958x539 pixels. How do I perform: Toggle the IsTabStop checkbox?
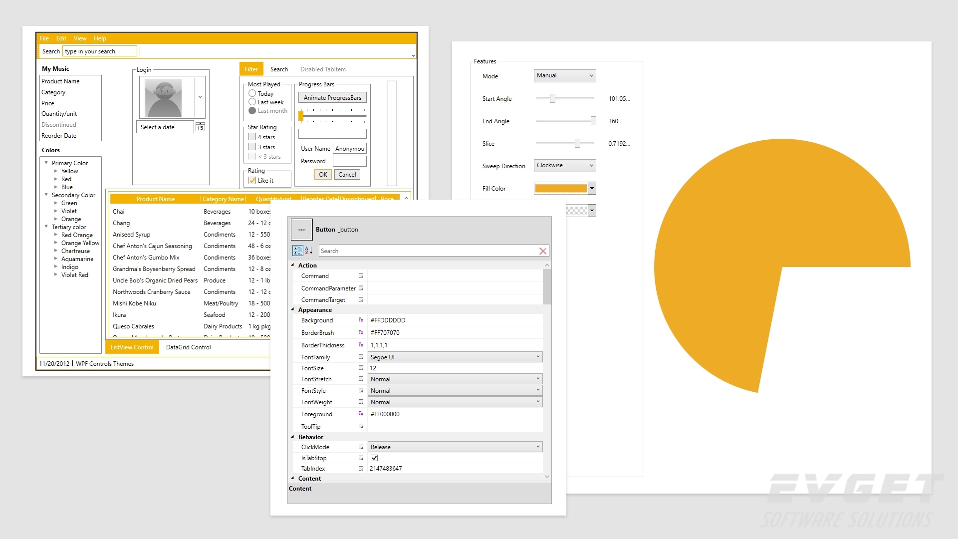(374, 458)
